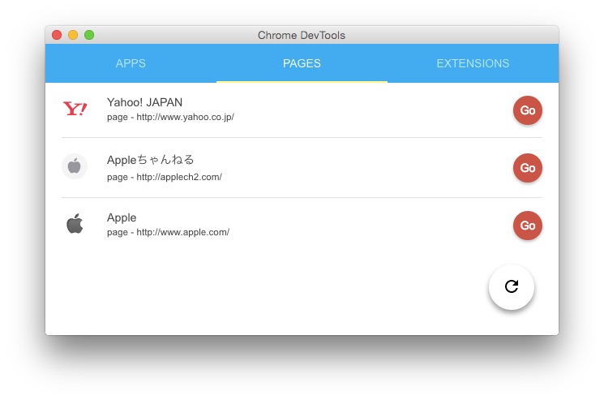
Task: Select the PAGES tab
Action: tap(302, 63)
